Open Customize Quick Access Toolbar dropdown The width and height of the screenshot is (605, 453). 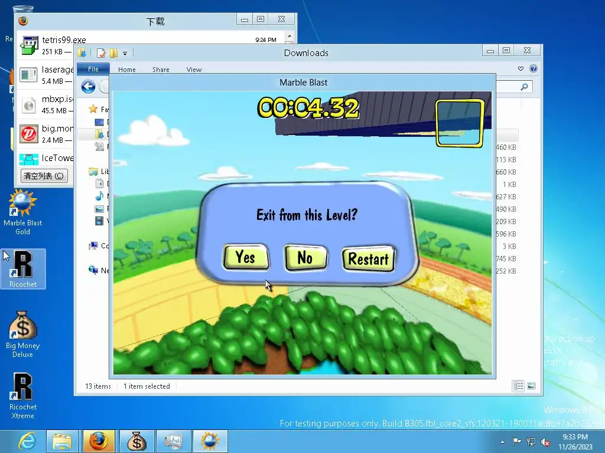click(125, 54)
